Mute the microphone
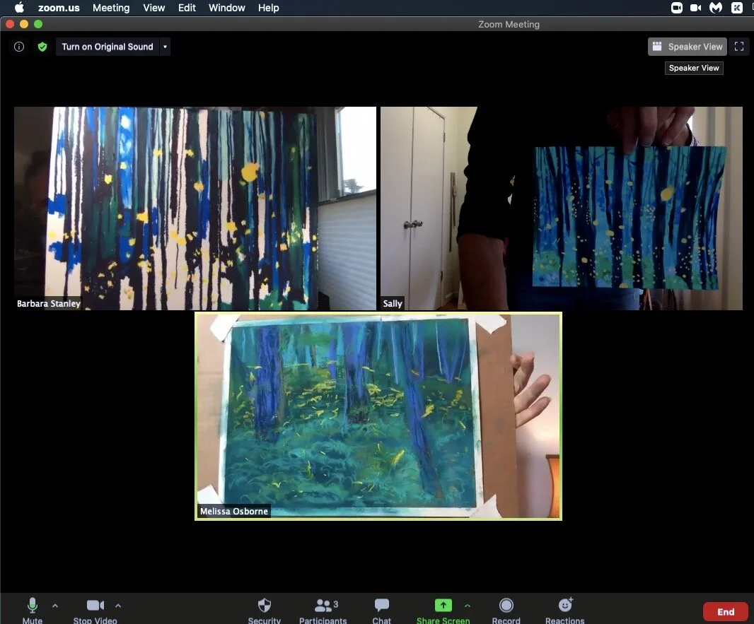 [x=32, y=608]
